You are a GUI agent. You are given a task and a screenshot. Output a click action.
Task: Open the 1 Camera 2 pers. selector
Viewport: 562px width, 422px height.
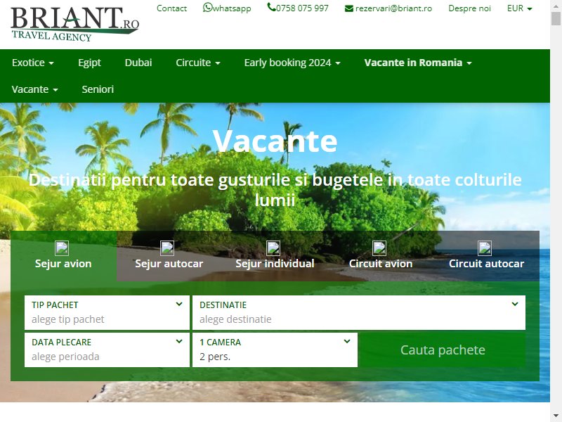click(x=275, y=350)
